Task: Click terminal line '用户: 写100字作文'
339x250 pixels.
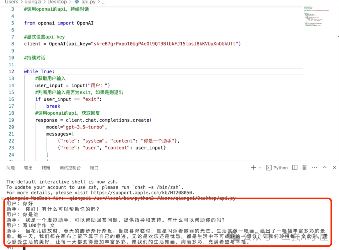Action: (30, 226)
